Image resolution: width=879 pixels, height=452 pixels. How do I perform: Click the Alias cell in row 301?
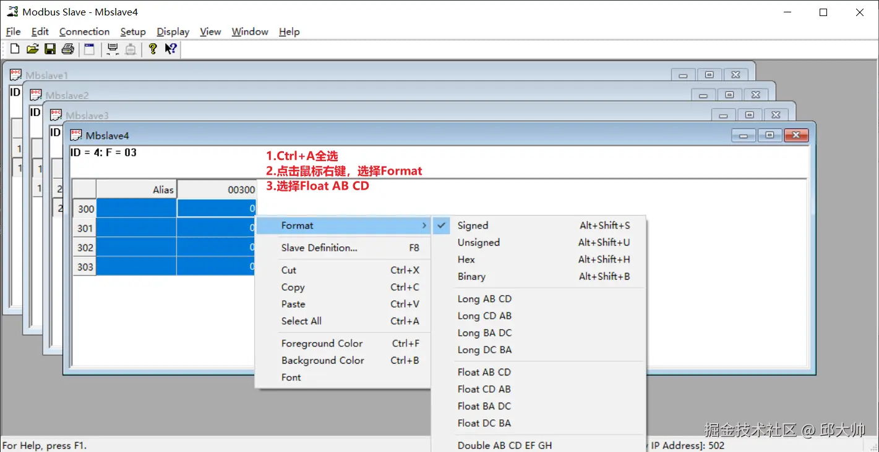pyautogui.click(x=137, y=228)
